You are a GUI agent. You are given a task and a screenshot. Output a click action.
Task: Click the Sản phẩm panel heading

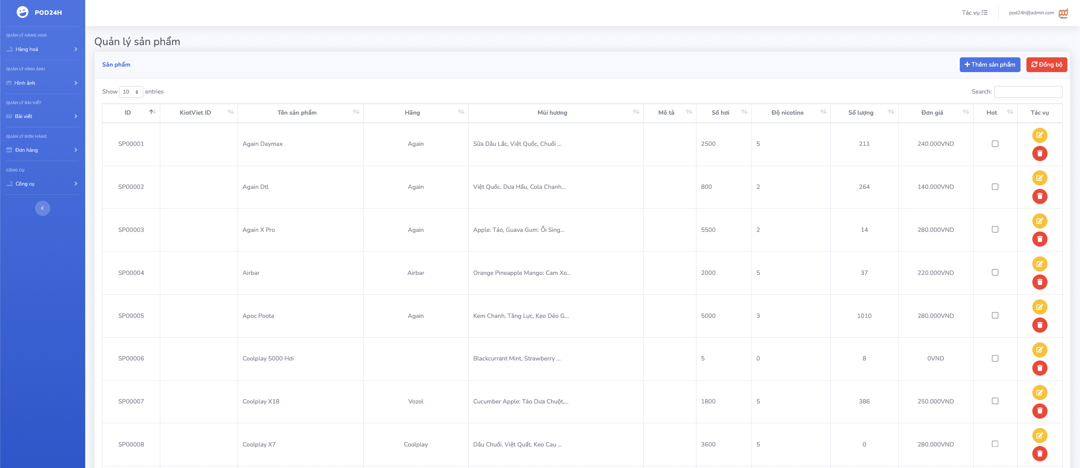point(116,65)
